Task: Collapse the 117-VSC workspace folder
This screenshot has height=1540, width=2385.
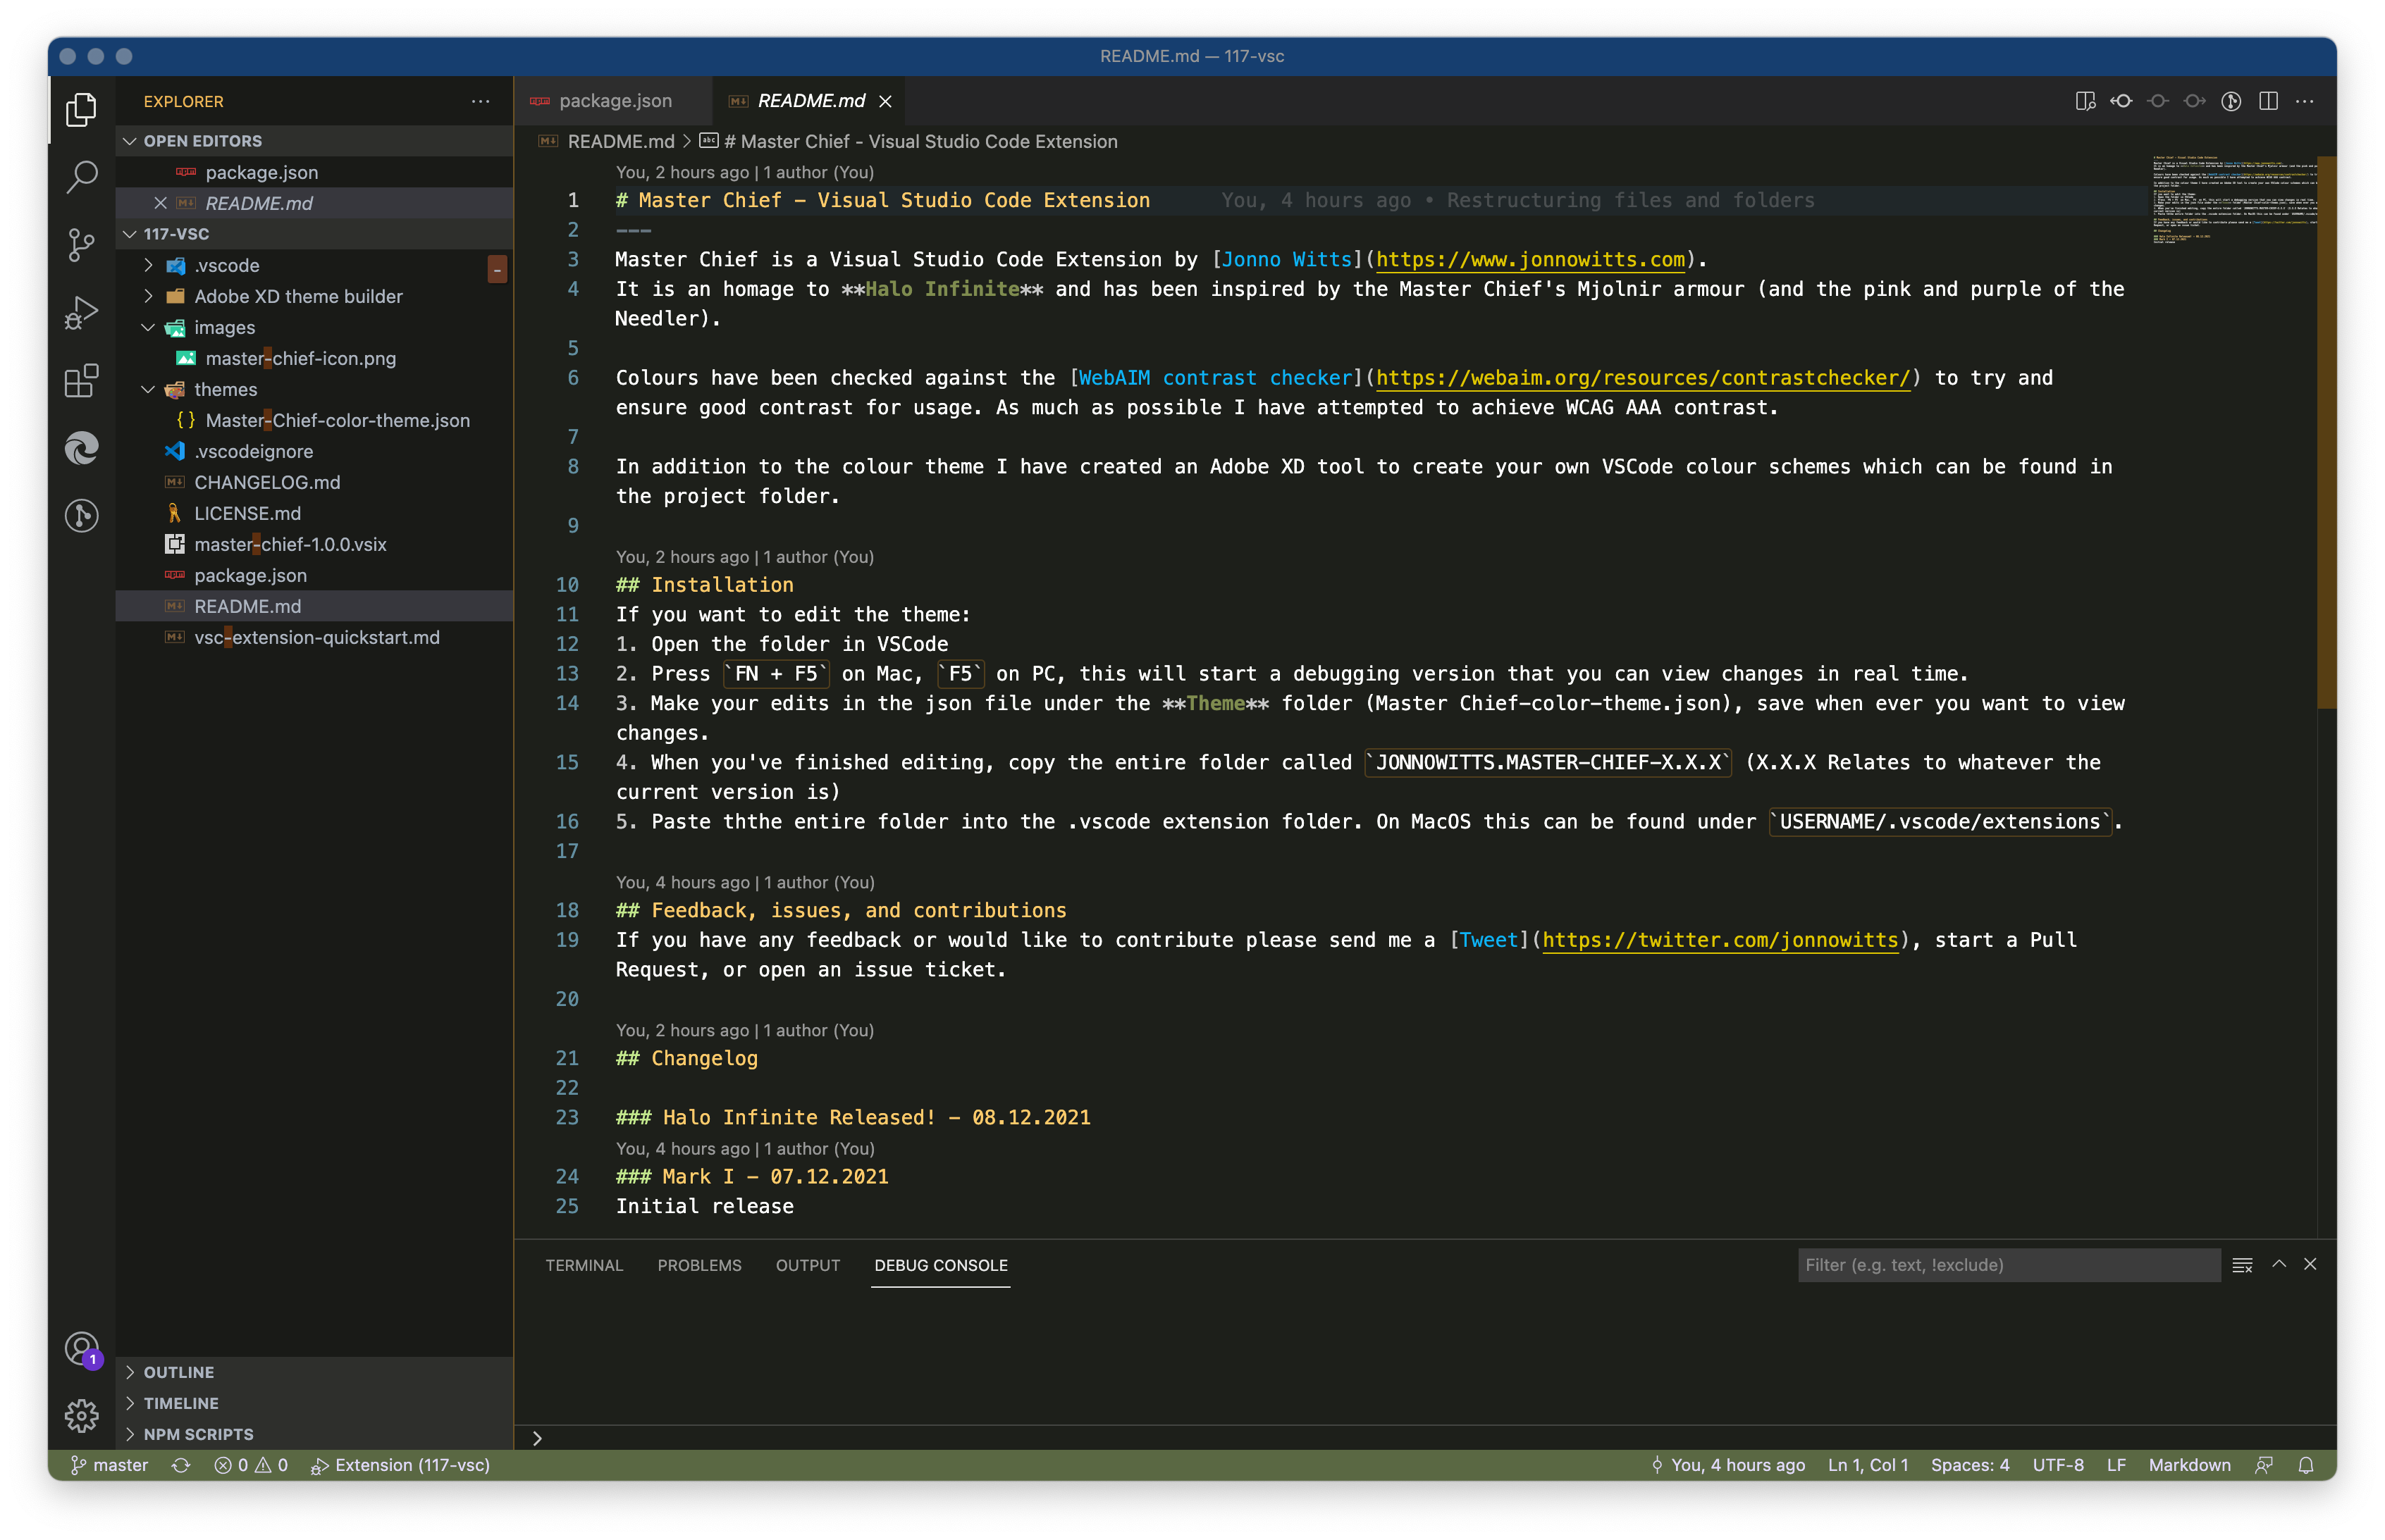Action: tap(314, 234)
